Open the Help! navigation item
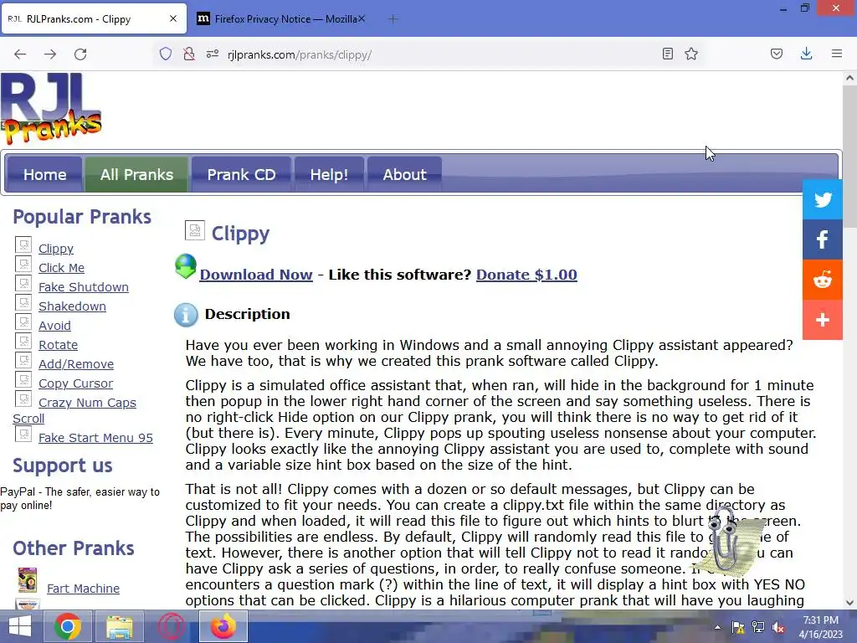This screenshot has height=643, width=857. (x=329, y=174)
